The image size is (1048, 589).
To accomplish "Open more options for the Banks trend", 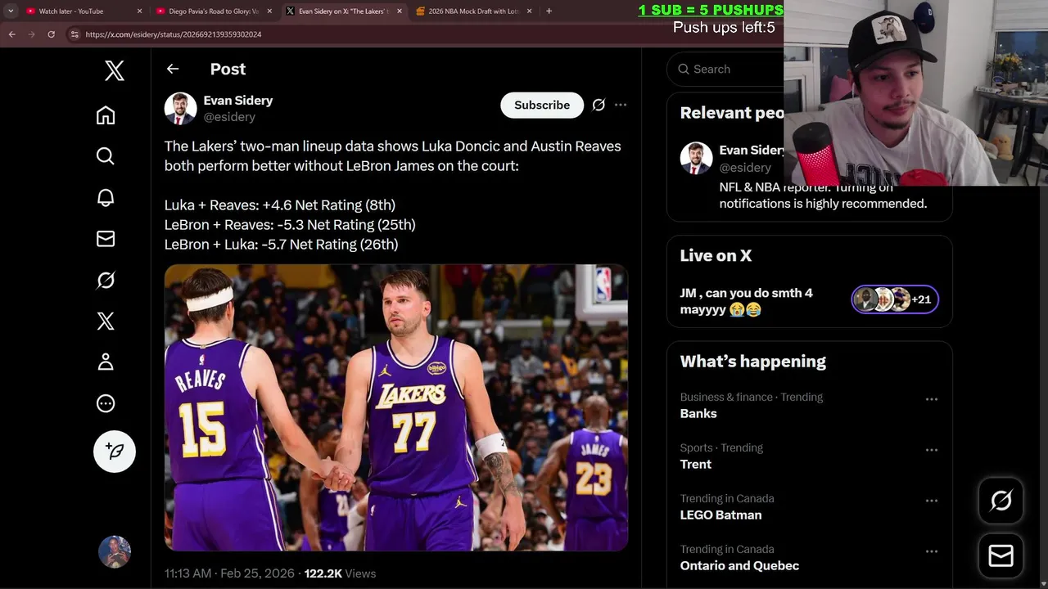I will [x=931, y=399].
